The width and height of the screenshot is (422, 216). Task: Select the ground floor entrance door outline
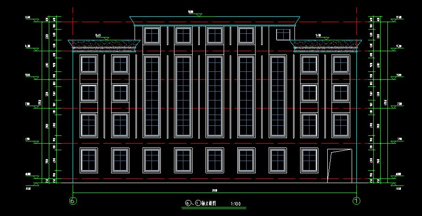coord(339,165)
